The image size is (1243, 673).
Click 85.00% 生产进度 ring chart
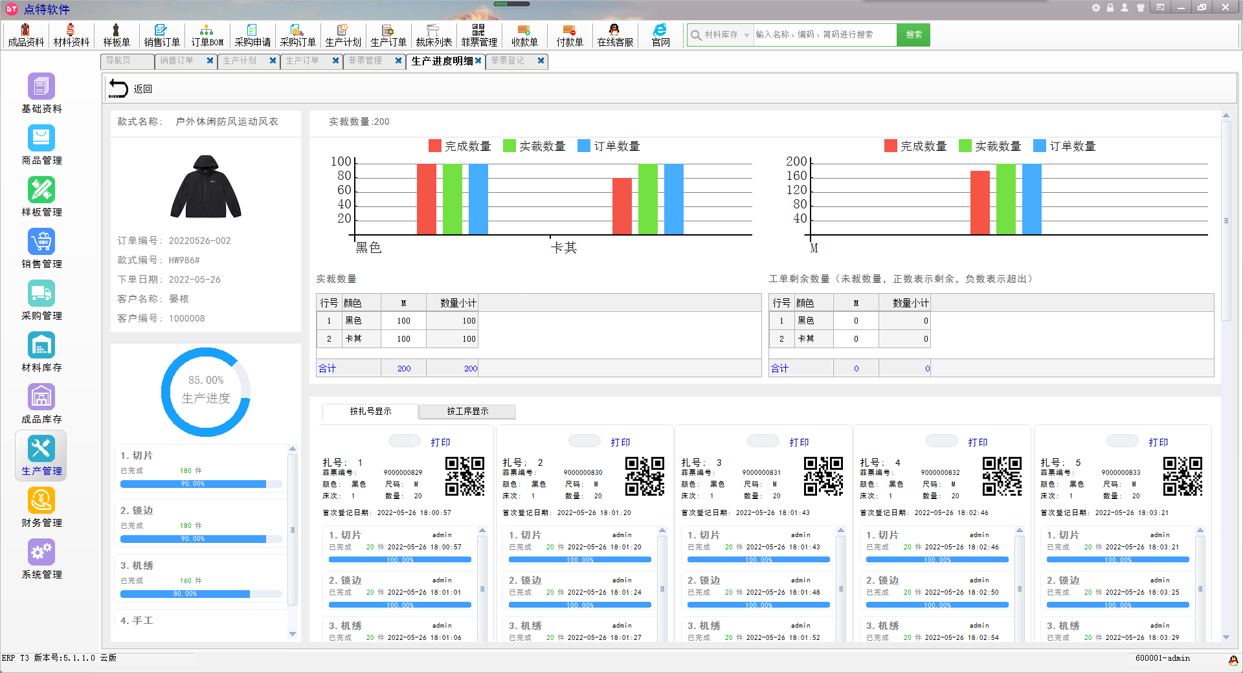click(x=206, y=392)
